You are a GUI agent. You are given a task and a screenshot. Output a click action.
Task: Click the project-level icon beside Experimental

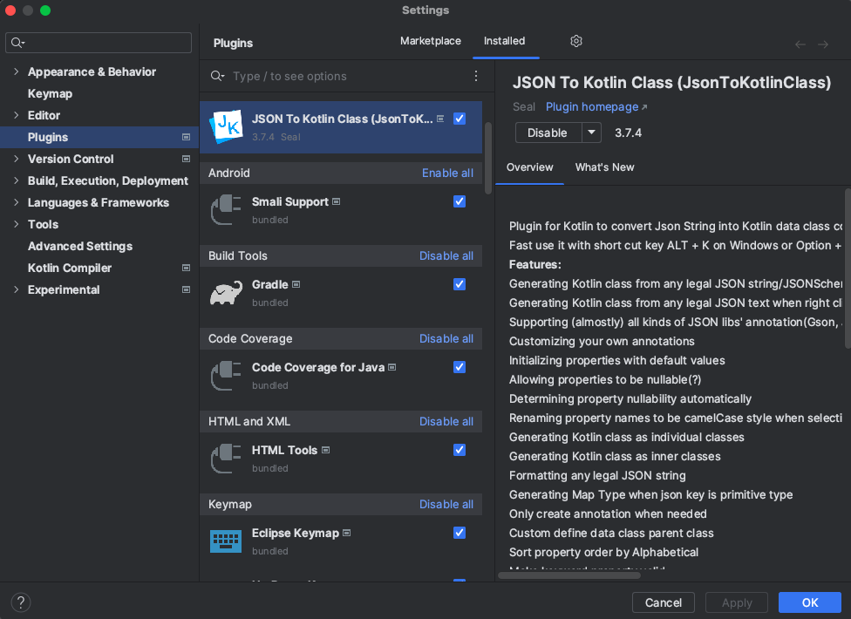187,289
